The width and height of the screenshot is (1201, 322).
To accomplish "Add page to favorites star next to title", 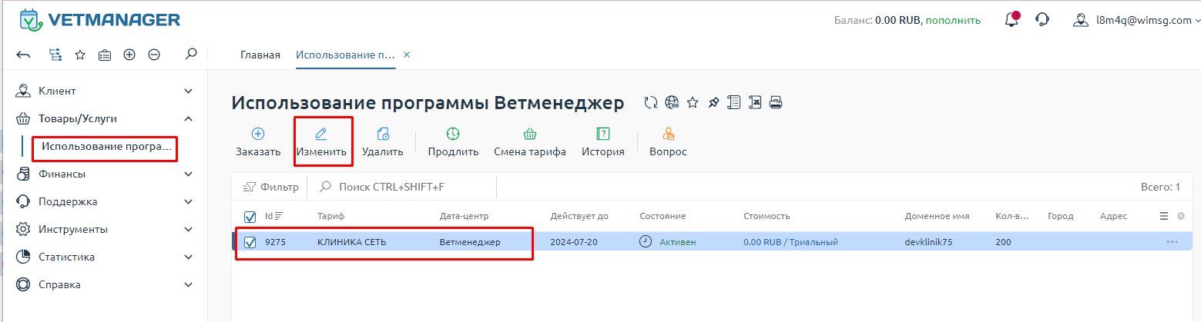I will [693, 102].
